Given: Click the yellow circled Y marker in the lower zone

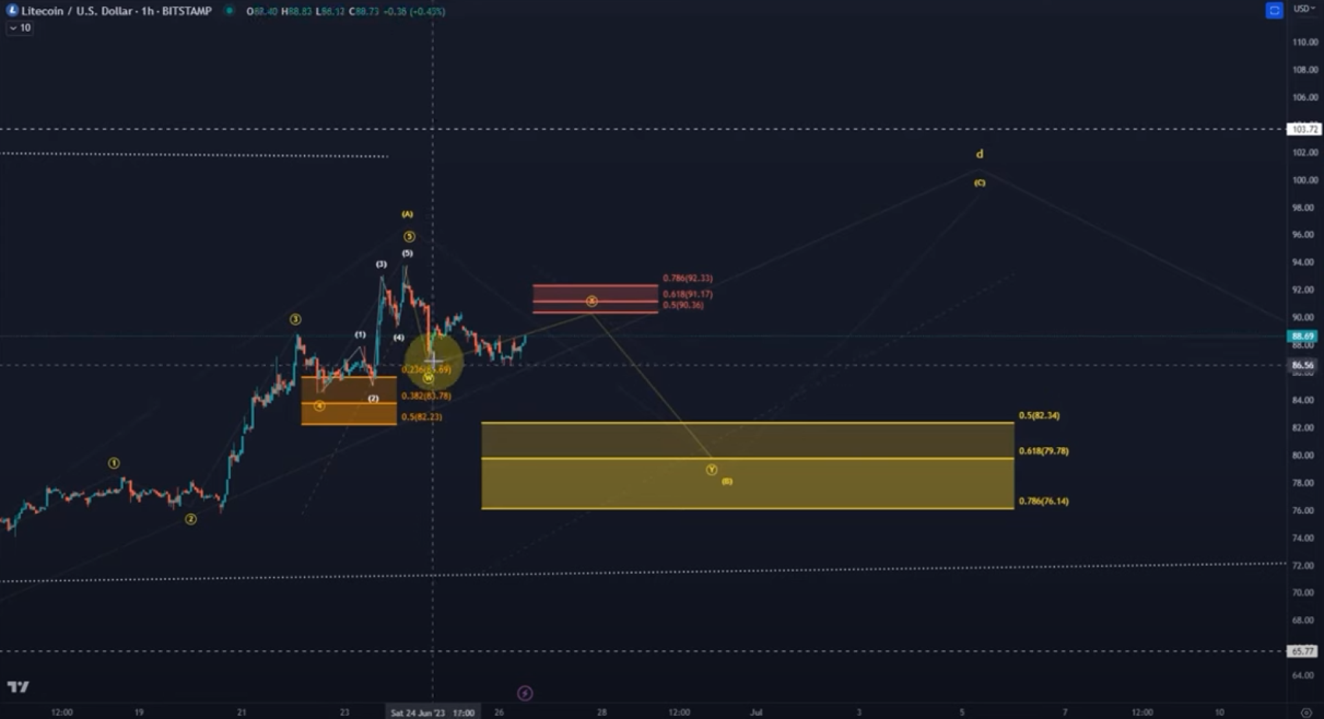Looking at the screenshot, I should 711,470.
